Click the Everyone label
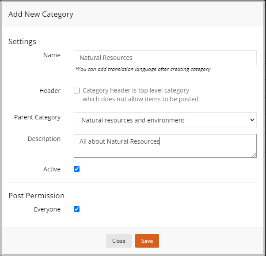This screenshot has height=256, width=266. [x=47, y=209]
